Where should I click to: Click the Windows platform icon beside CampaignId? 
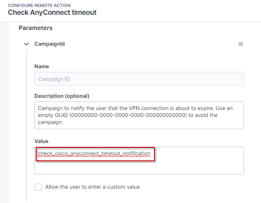tap(241, 44)
